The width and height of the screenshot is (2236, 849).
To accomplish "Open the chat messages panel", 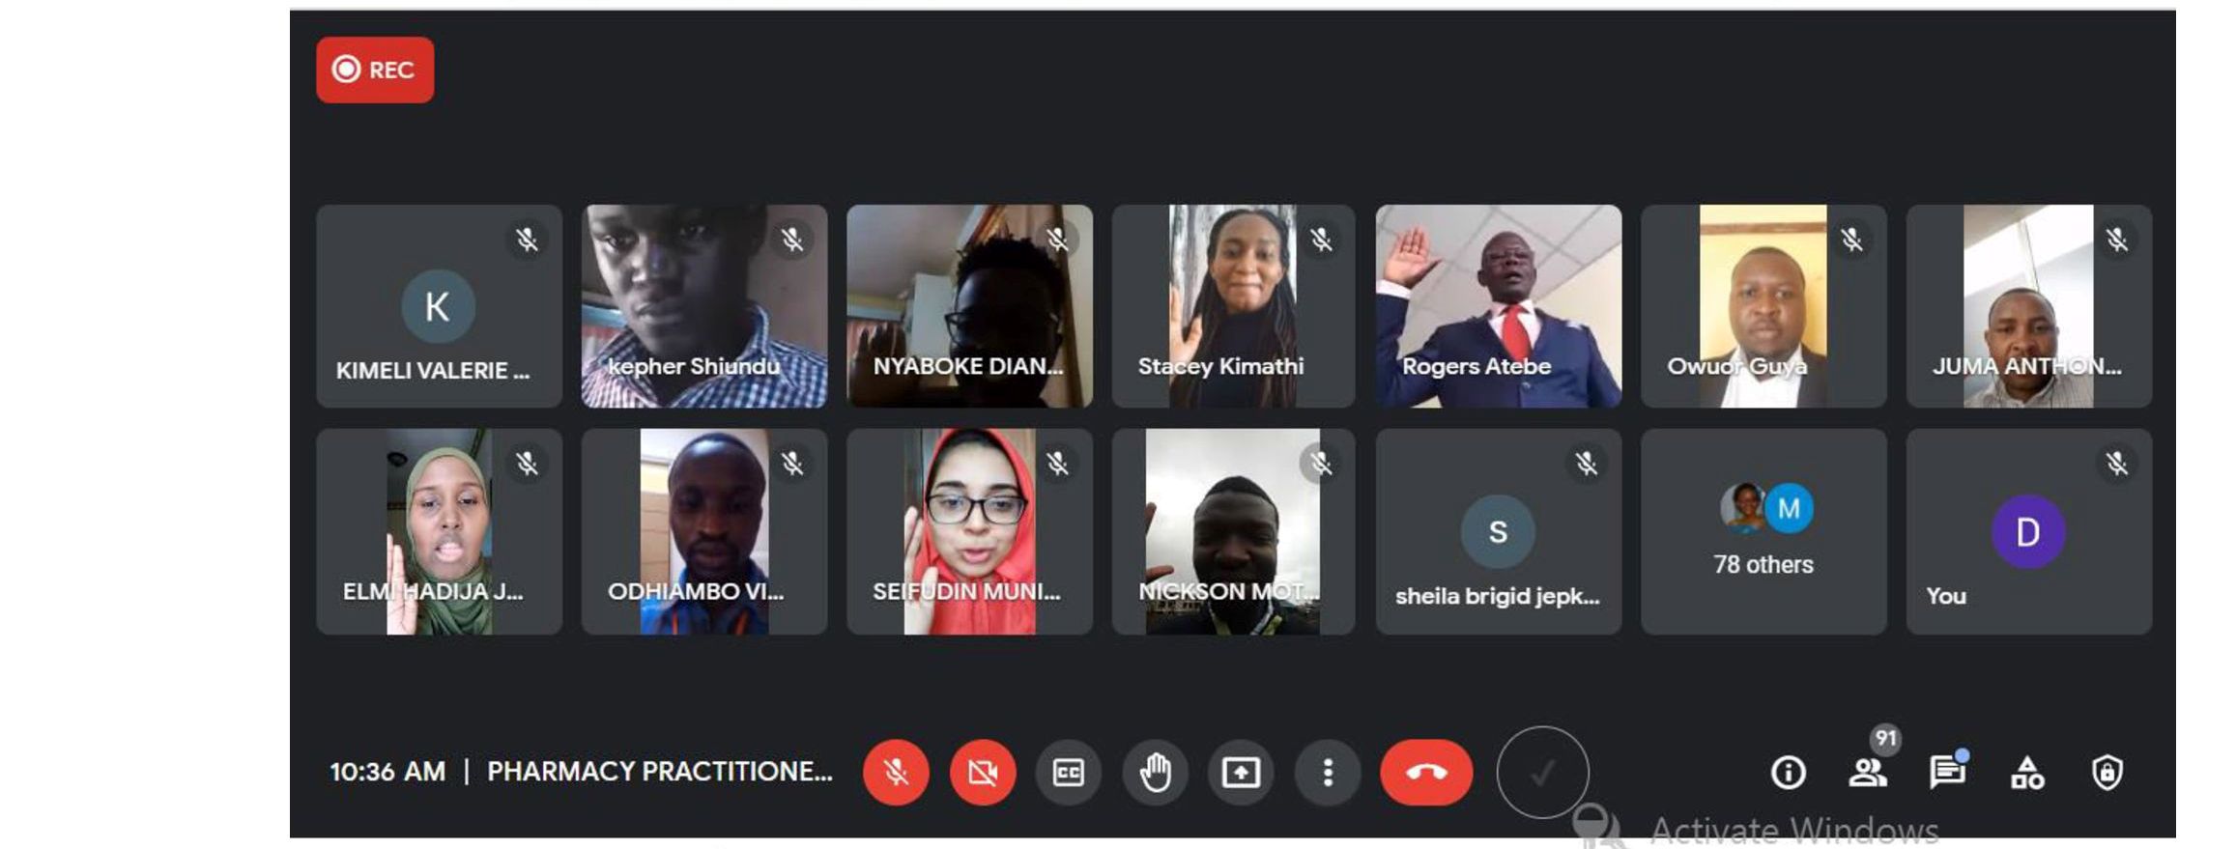I will click(x=1948, y=771).
